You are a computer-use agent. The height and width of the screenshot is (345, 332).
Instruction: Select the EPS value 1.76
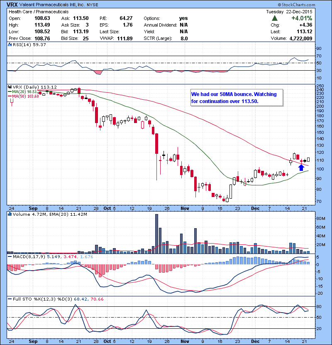tap(128, 25)
